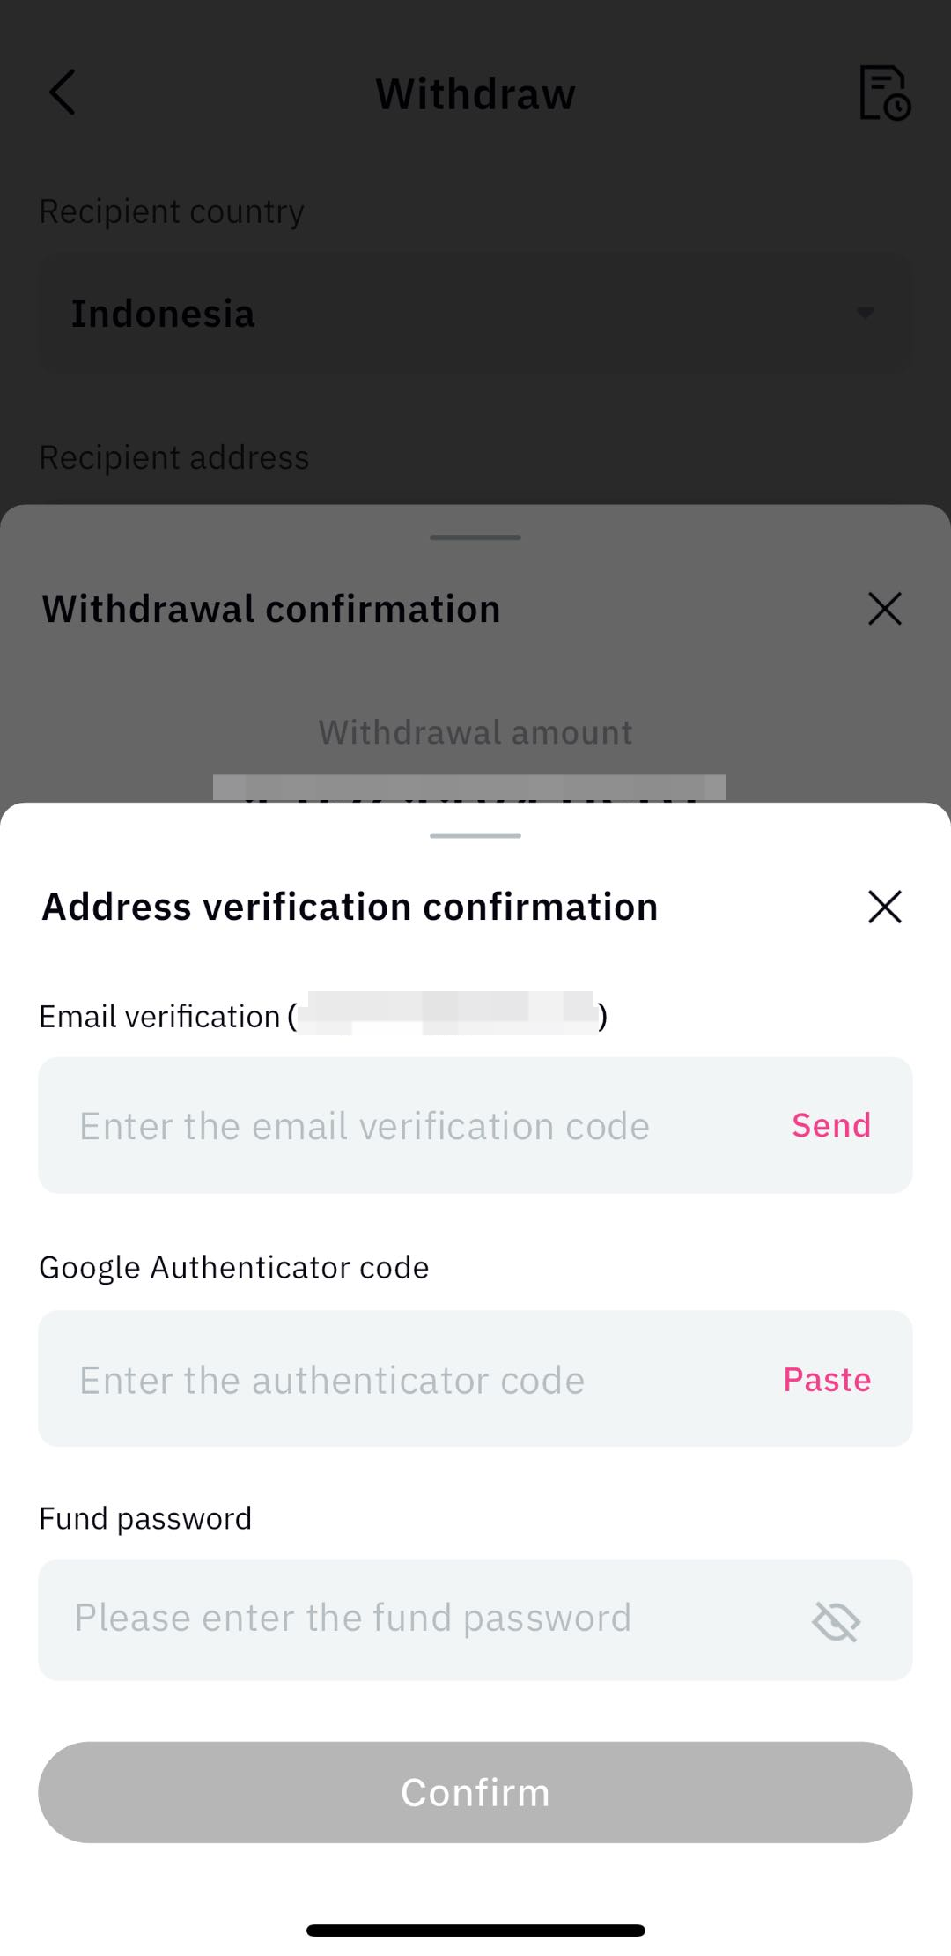
Task: Tap the back arrow on Withdraw page
Action: 63,93
